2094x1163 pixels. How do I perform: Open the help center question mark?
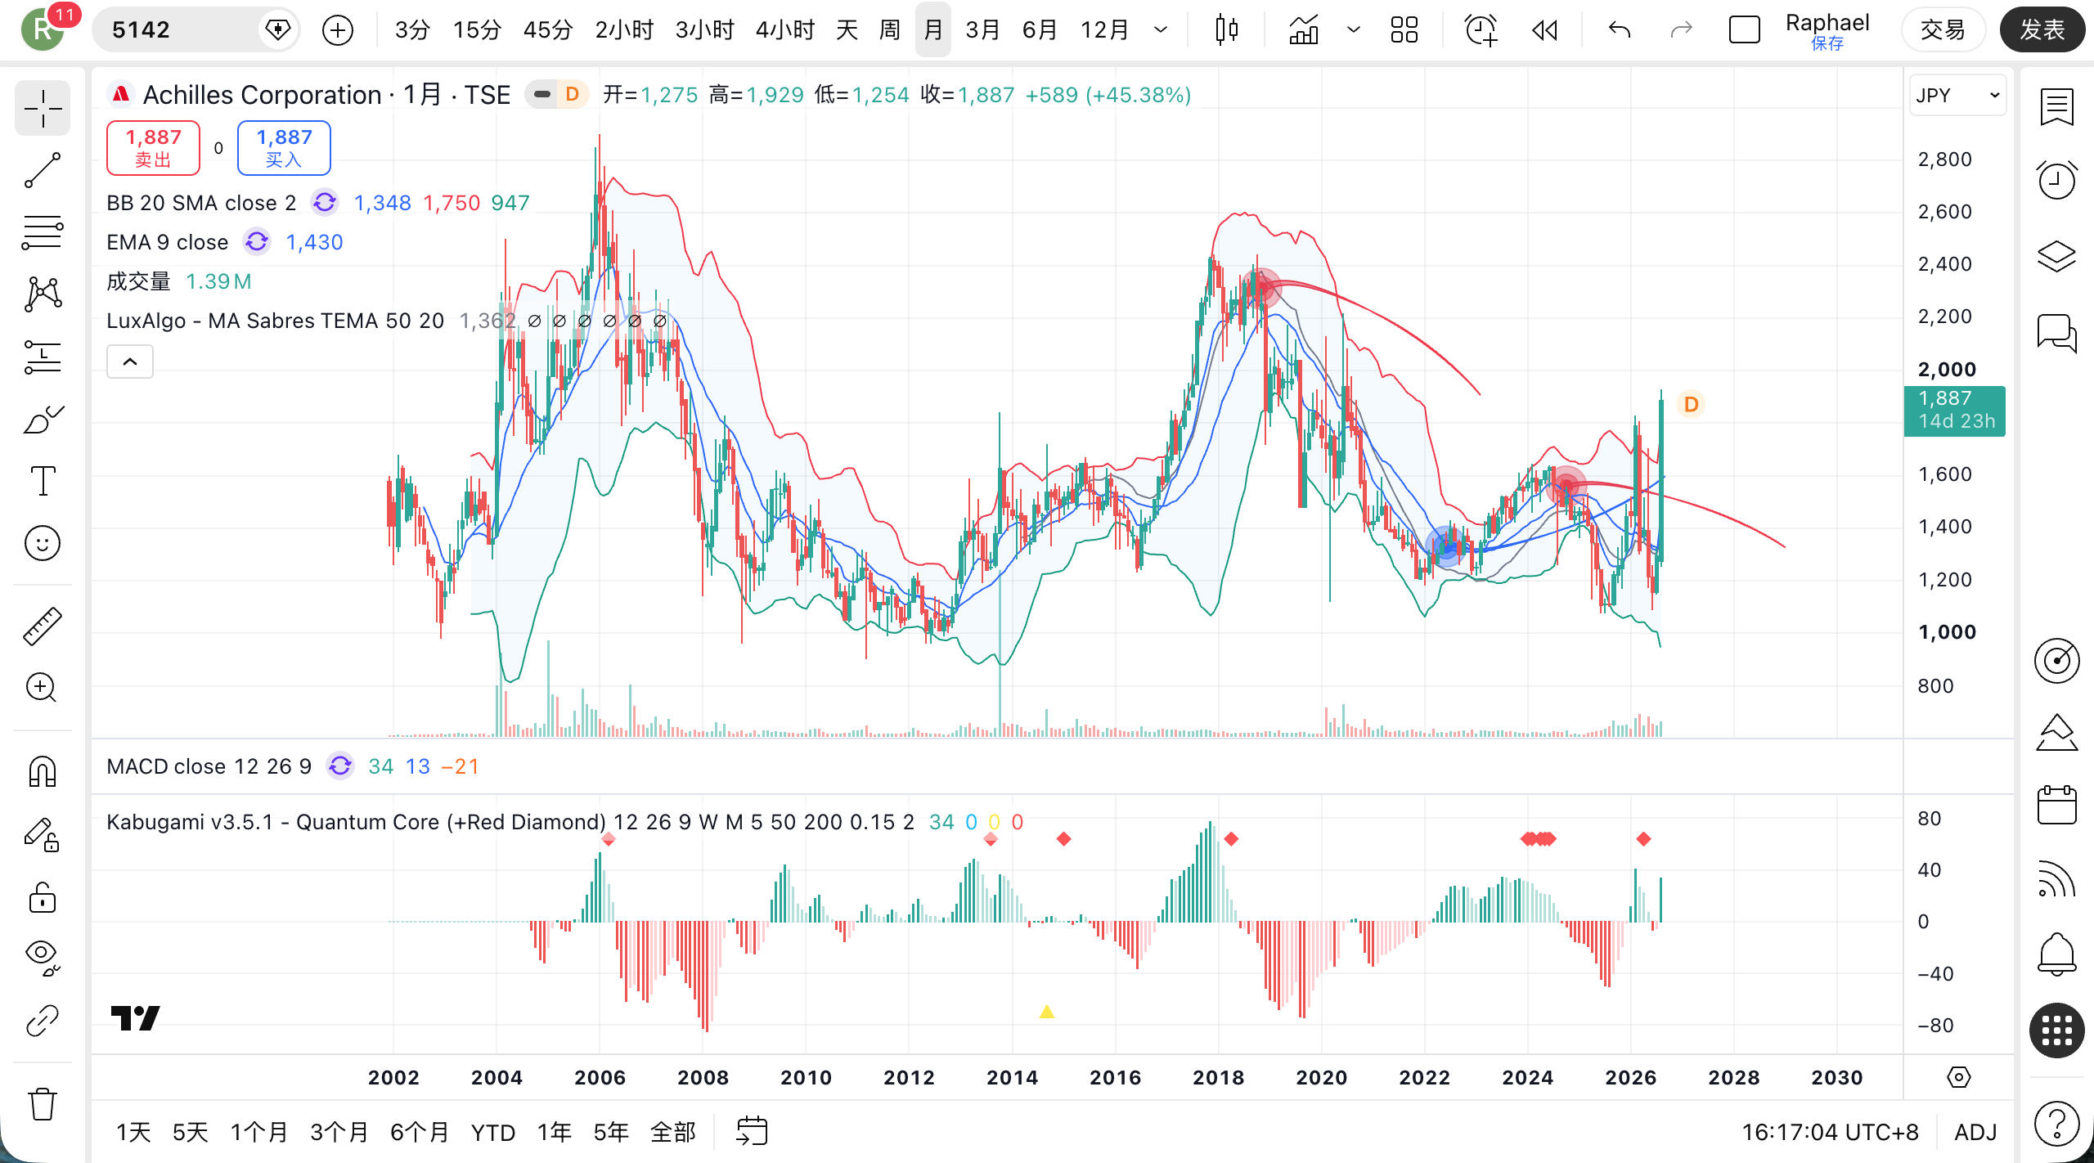pyautogui.click(x=2056, y=1124)
